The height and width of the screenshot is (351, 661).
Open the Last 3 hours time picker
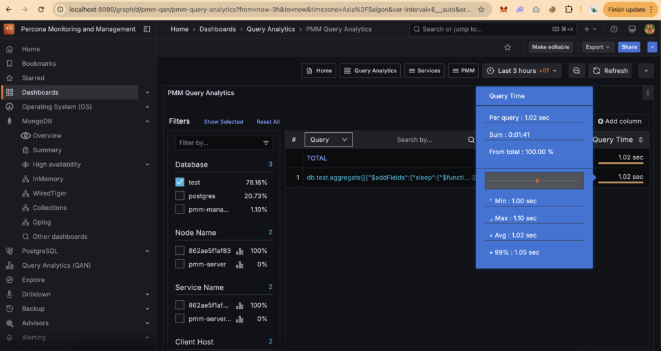point(523,71)
